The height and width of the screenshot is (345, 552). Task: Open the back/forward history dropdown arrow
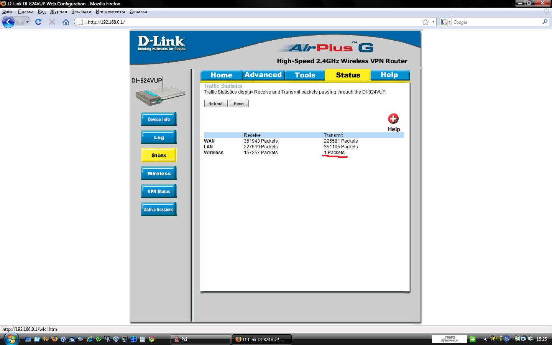coord(27,22)
